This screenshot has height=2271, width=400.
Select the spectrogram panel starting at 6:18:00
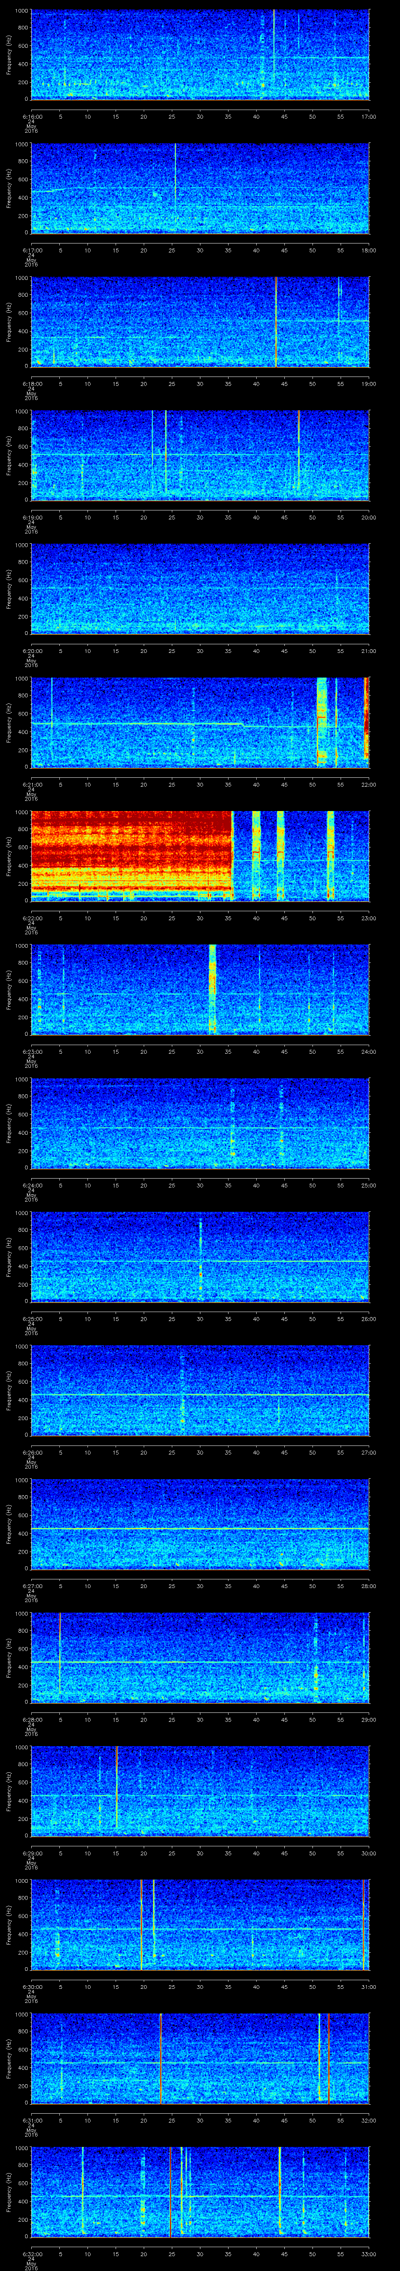[x=200, y=322]
